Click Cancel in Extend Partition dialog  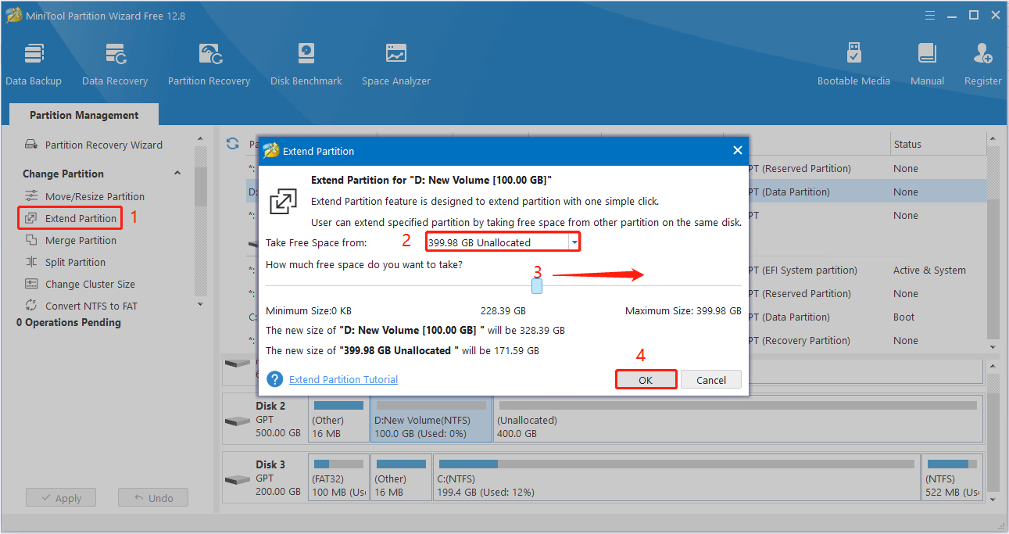coord(711,380)
